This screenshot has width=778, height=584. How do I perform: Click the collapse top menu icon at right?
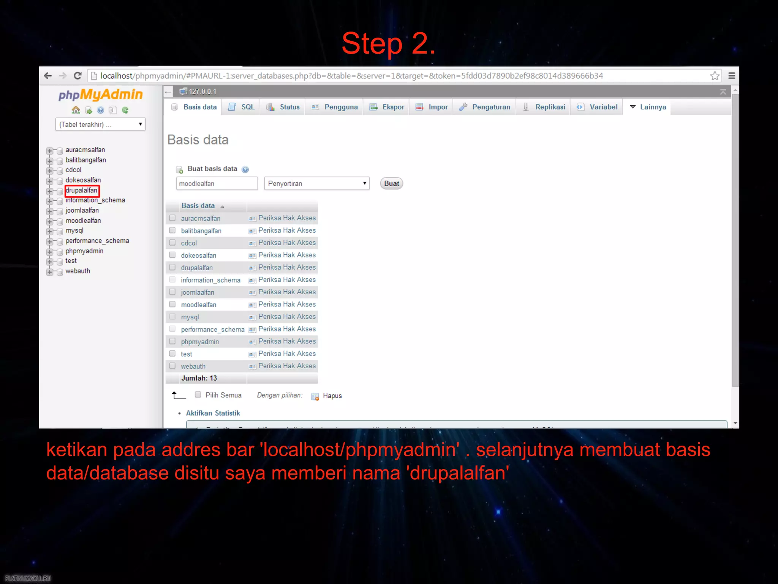(x=723, y=92)
